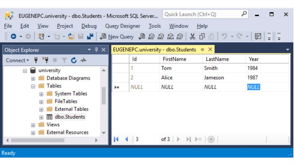Open an MDX query
The width and height of the screenshot is (294, 165).
tap(151, 36)
